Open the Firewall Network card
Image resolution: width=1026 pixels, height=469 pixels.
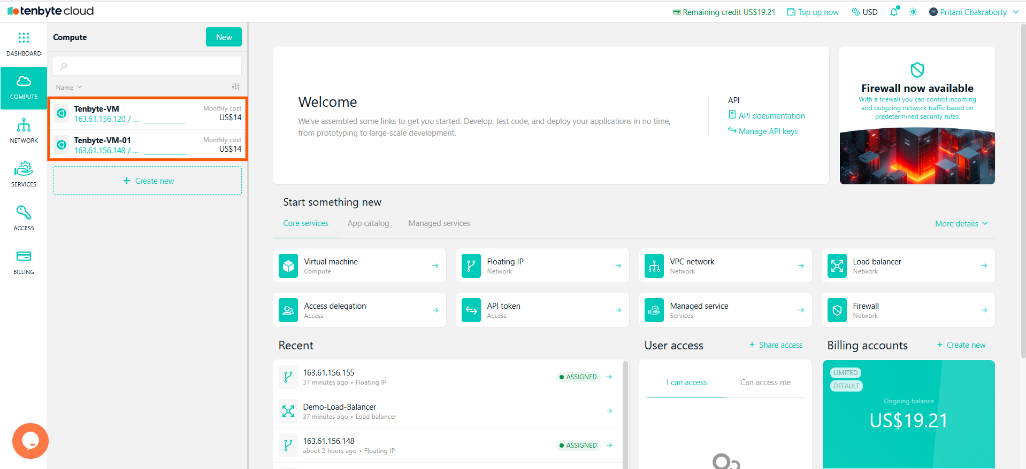click(x=908, y=310)
